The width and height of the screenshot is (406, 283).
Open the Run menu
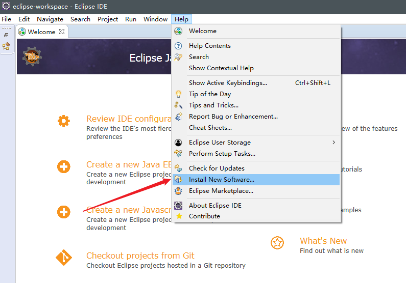[x=131, y=19]
